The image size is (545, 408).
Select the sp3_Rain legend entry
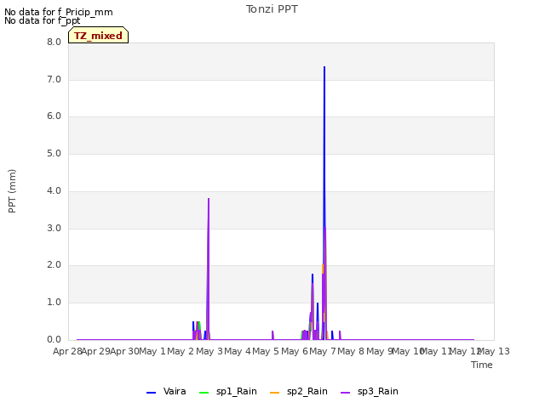(369, 392)
